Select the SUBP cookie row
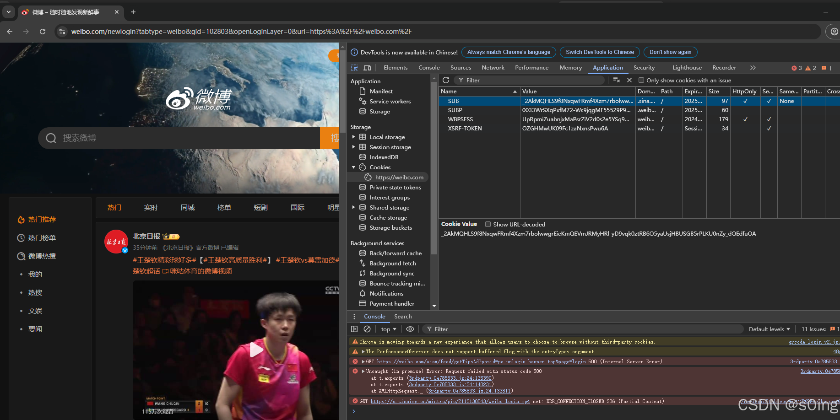Viewport: 840px width, 420px height. click(639, 110)
